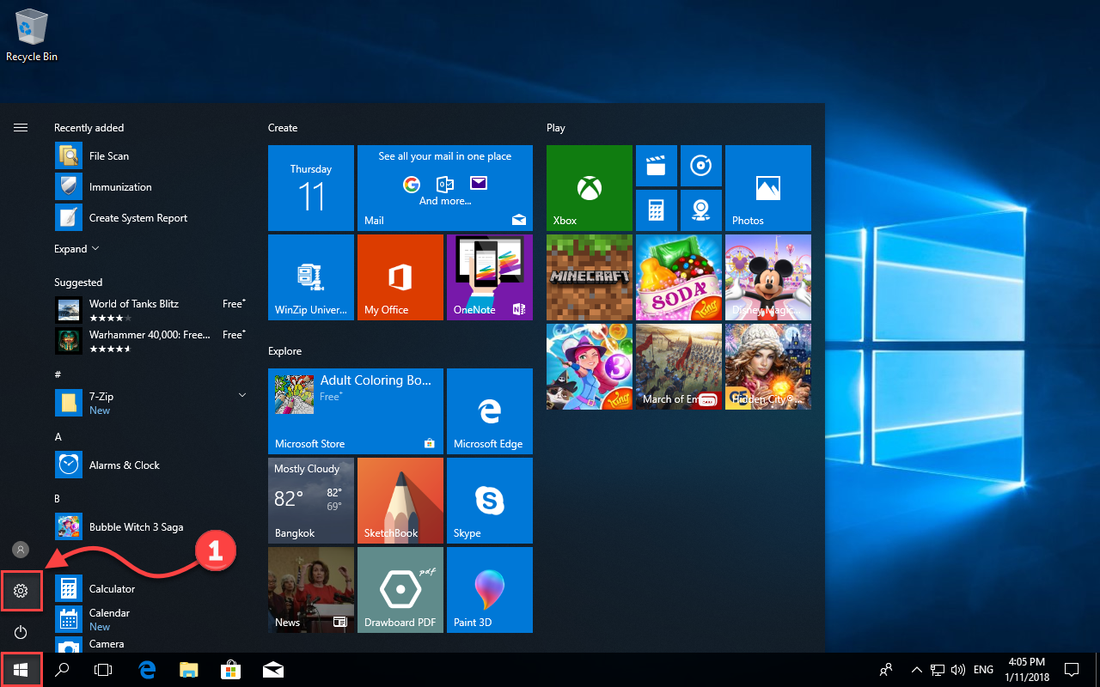Open the March of Empires tile
The height and width of the screenshot is (687, 1100).
point(679,367)
